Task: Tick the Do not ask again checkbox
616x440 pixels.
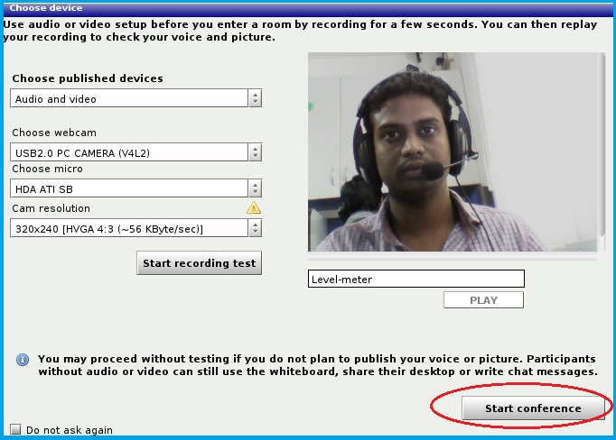Action: 15,429
